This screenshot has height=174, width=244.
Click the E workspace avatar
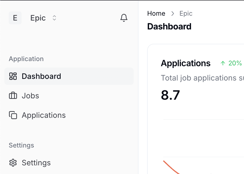[15, 18]
